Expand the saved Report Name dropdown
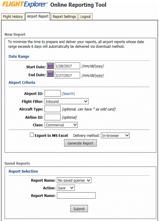The height and width of the screenshot is (221, 159). point(74,180)
